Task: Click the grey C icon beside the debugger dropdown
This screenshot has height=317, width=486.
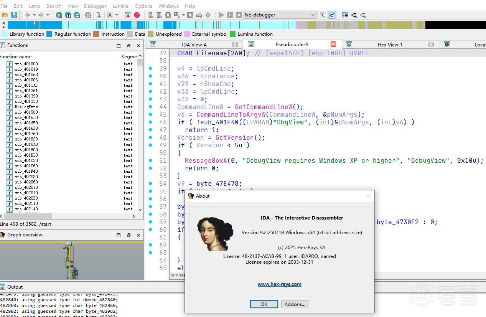Action: pyautogui.click(x=323, y=15)
